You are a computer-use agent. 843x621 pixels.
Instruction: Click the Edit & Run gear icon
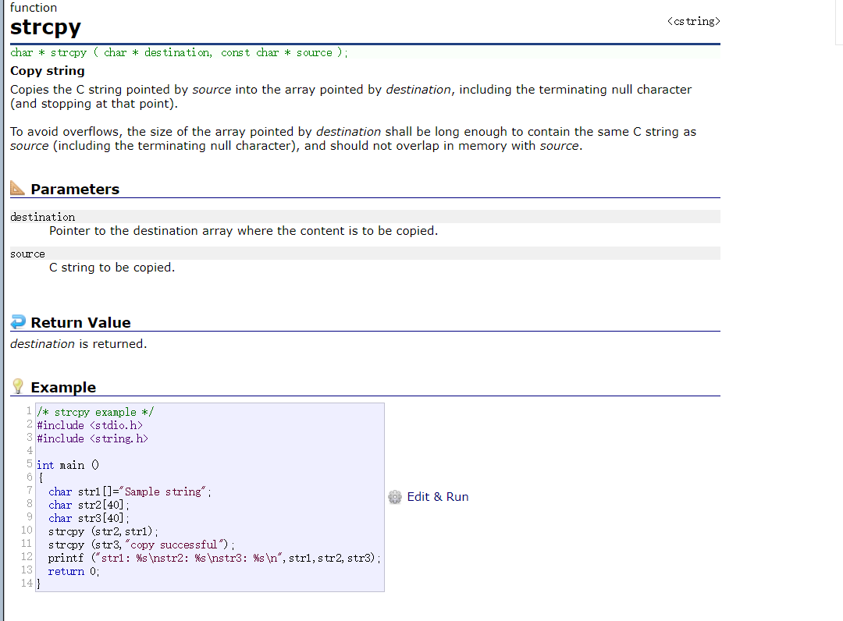(x=395, y=497)
